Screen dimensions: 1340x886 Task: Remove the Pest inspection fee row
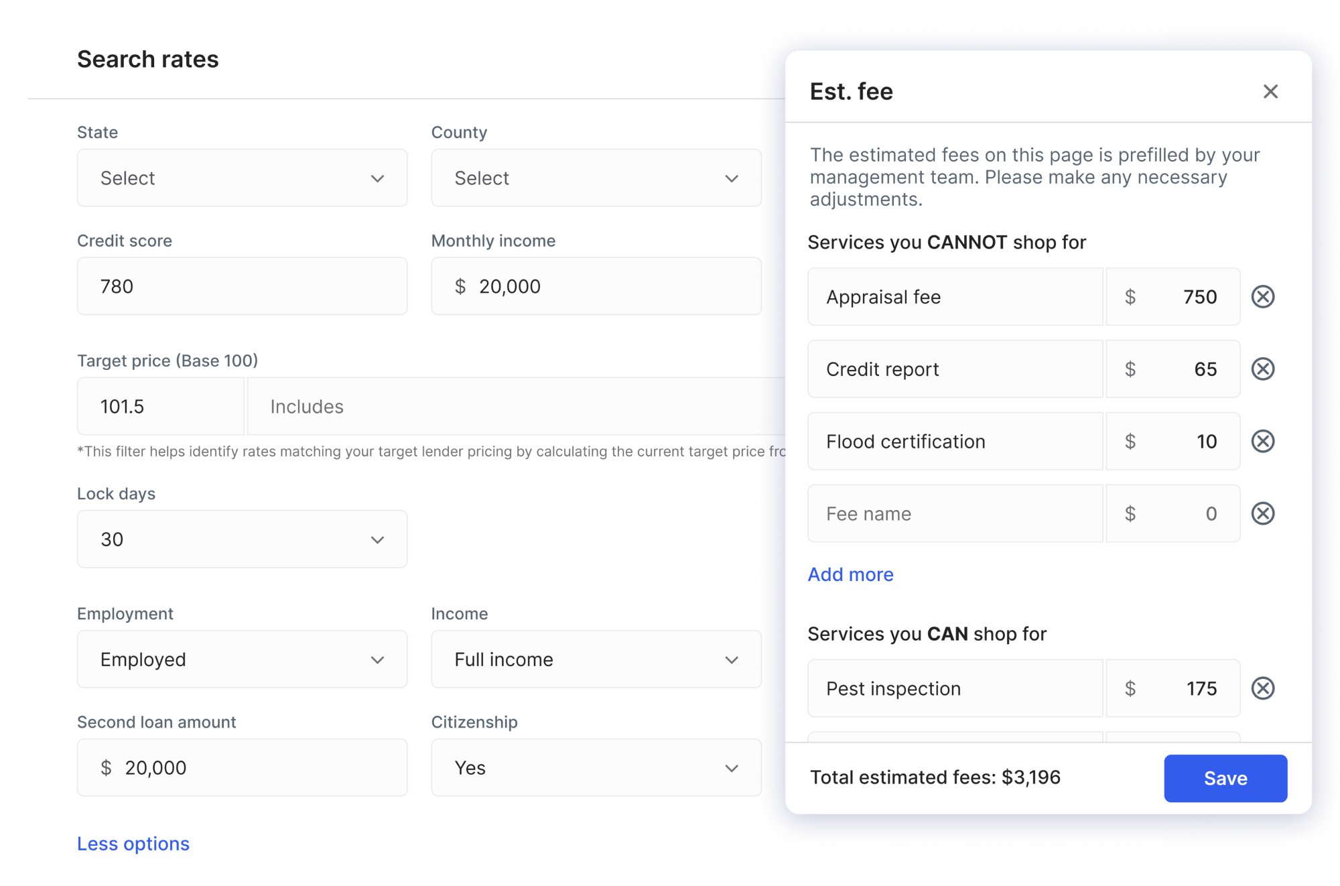1262,688
